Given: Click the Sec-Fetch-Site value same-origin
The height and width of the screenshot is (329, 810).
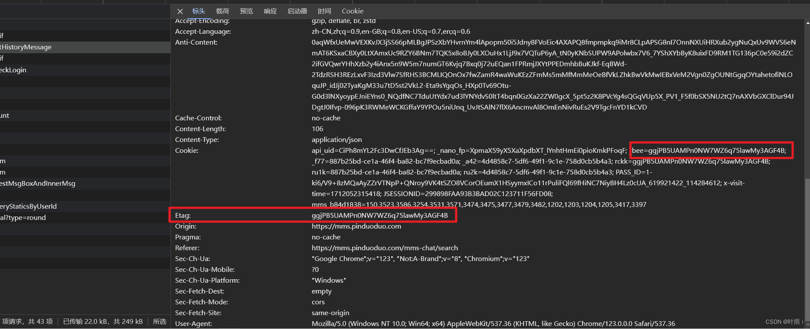Looking at the screenshot, I should (330, 313).
